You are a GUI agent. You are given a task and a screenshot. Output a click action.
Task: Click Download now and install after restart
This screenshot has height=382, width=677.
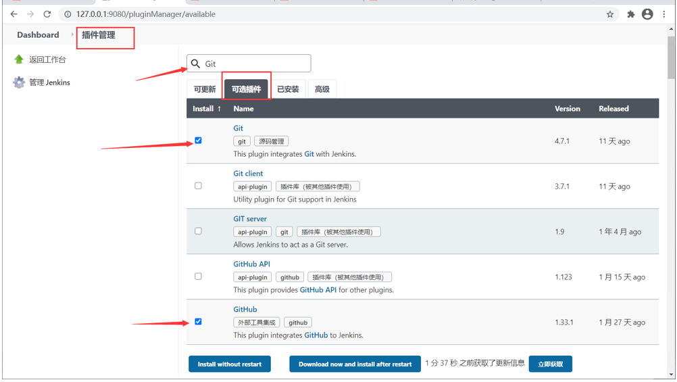click(x=355, y=364)
